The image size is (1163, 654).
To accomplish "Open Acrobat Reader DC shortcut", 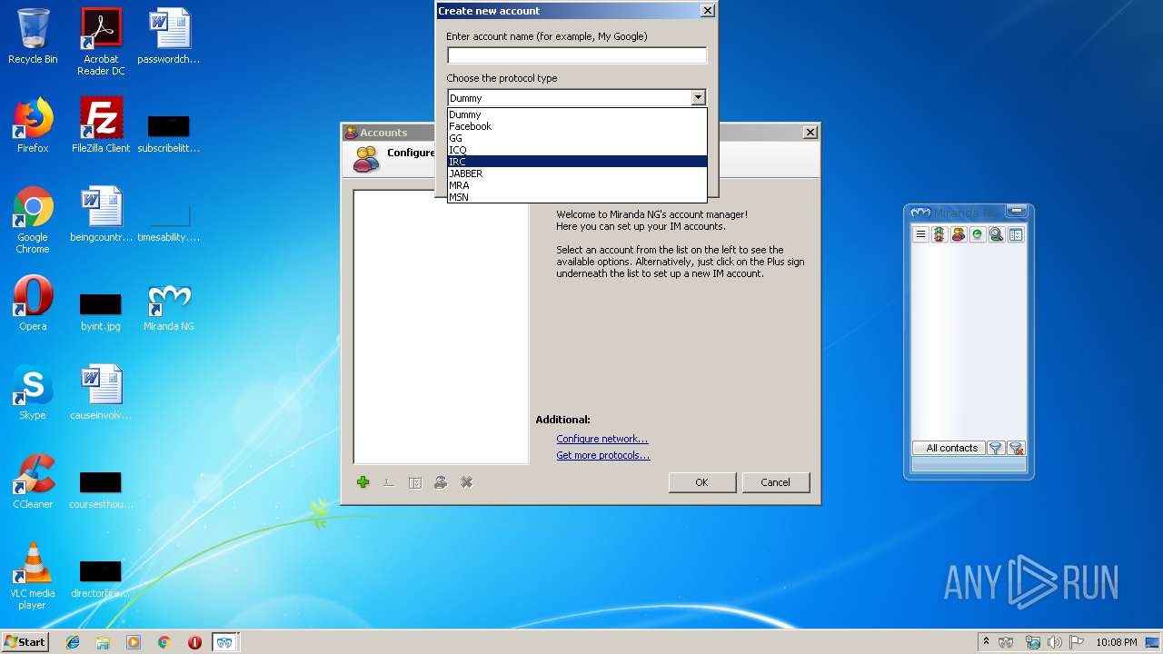I will [x=101, y=42].
